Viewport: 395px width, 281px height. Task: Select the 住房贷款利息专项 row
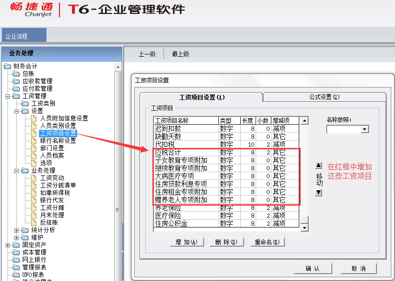coord(226,184)
